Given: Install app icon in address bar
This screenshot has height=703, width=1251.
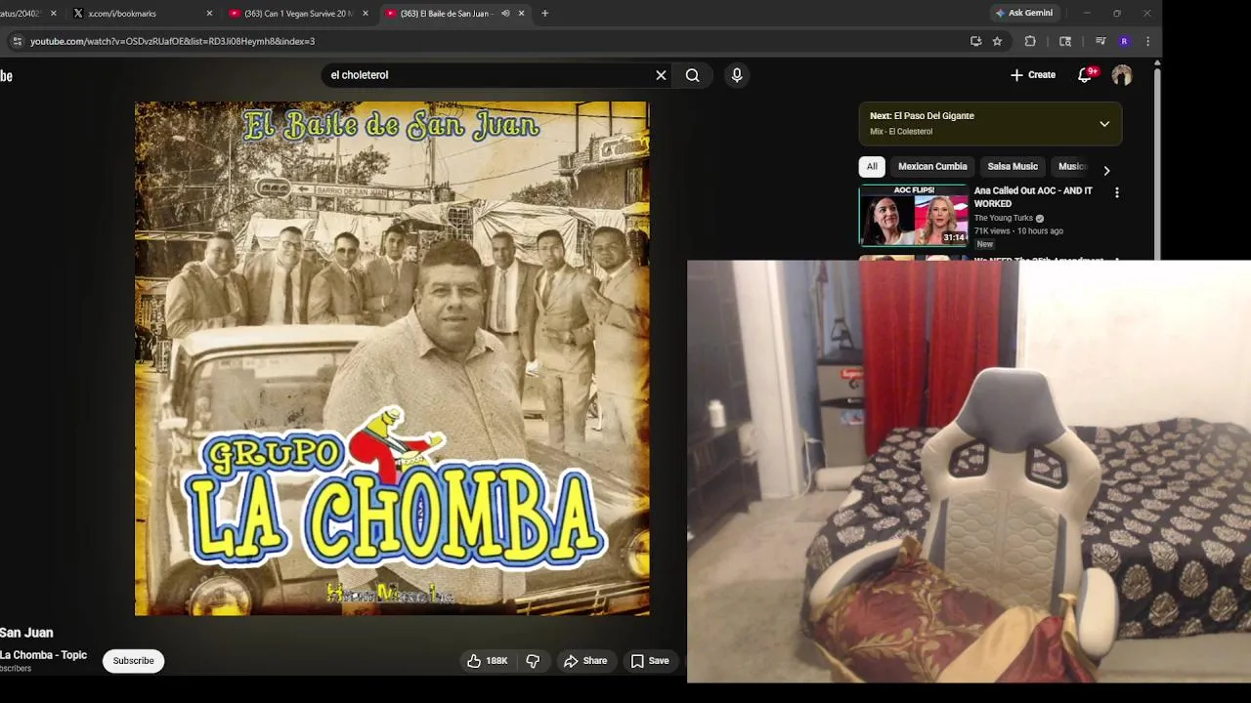Looking at the screenshot, I should 975,41.
